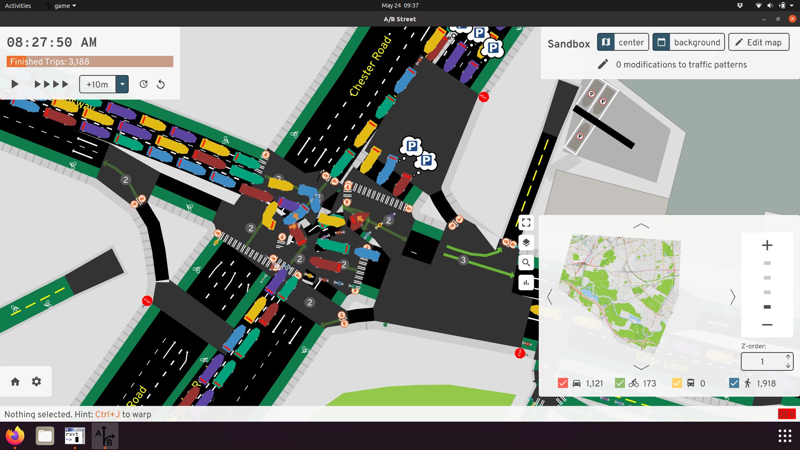Click the stop sign at the lower-left side road
This screenshot has width=800, height=450.
click(x=147, y=301)
